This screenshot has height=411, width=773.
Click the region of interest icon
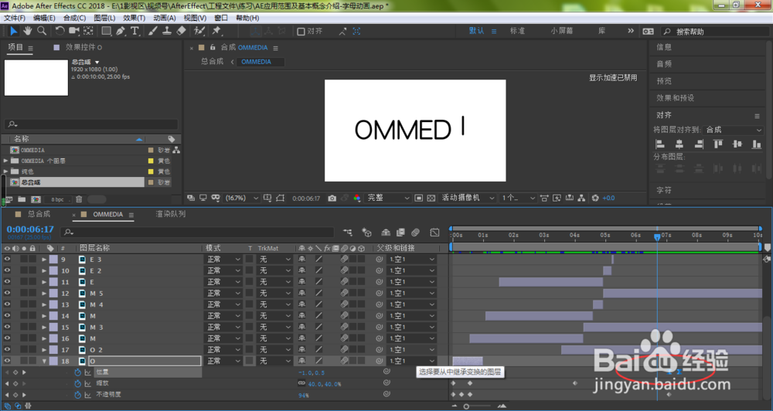[418, 198]
